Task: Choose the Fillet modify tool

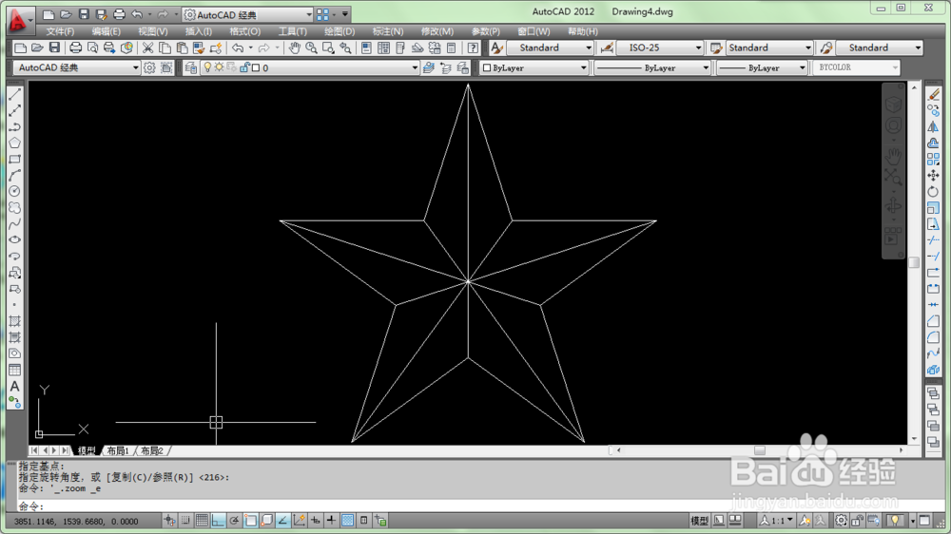Action: click(934, 337)
